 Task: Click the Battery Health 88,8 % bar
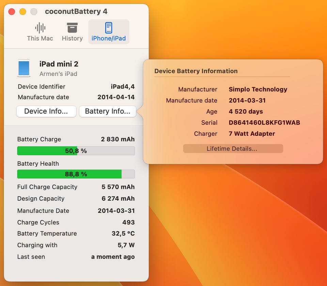point(76,174)
